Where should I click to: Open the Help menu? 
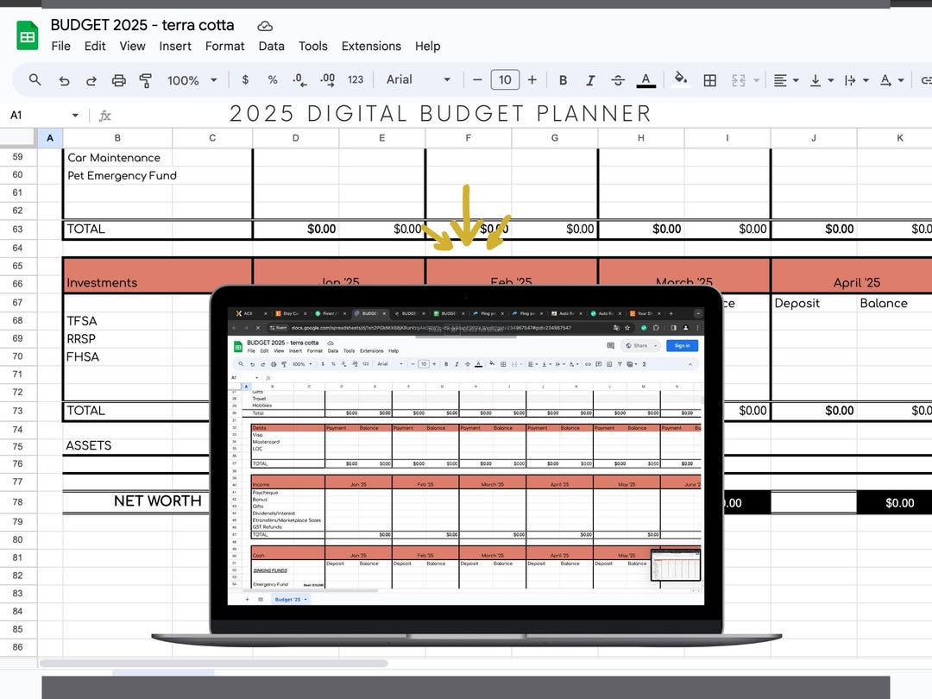[427, 46]
